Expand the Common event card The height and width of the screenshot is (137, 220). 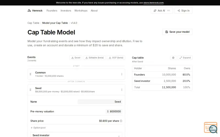[x=76, y=74]
